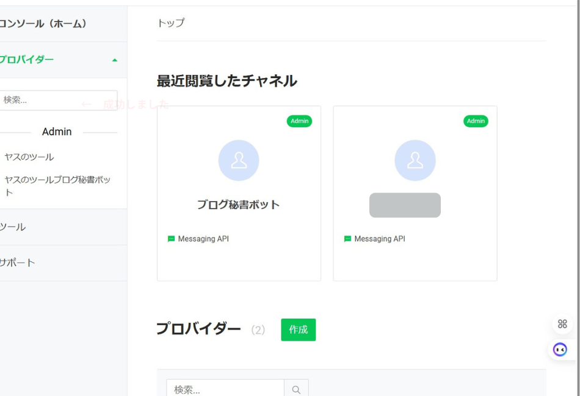Image resolution: width=580 pixels, height=396 pixels.
Task: Click the avatar icon of ブログ秘書ボット channel
Action: pyautogui.click(x=239, y=160)
